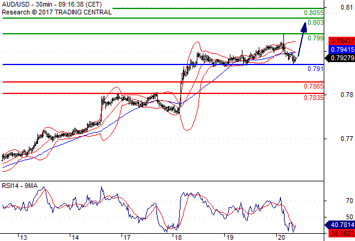Click the 0.78 price axis label

(x=347, y=95)
